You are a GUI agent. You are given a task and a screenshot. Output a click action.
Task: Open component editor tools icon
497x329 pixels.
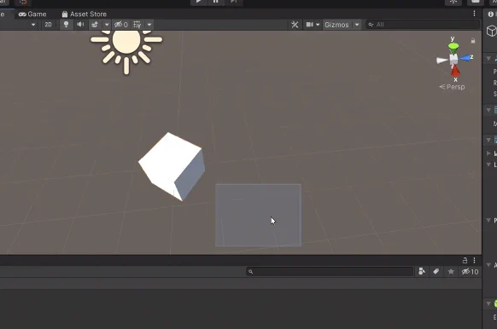[x=295, y=25]
